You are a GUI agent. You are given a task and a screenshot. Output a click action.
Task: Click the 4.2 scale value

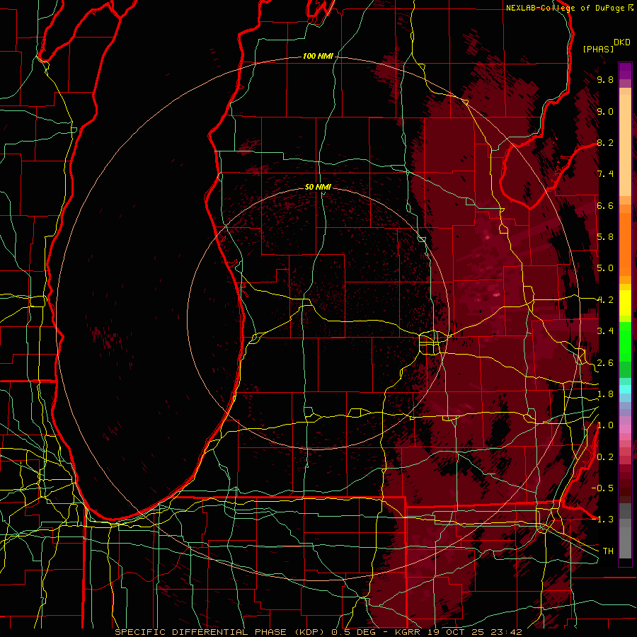(x=605, y=300)
